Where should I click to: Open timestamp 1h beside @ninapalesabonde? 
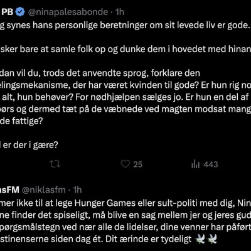pyautogui.click(x=120, y=12)
